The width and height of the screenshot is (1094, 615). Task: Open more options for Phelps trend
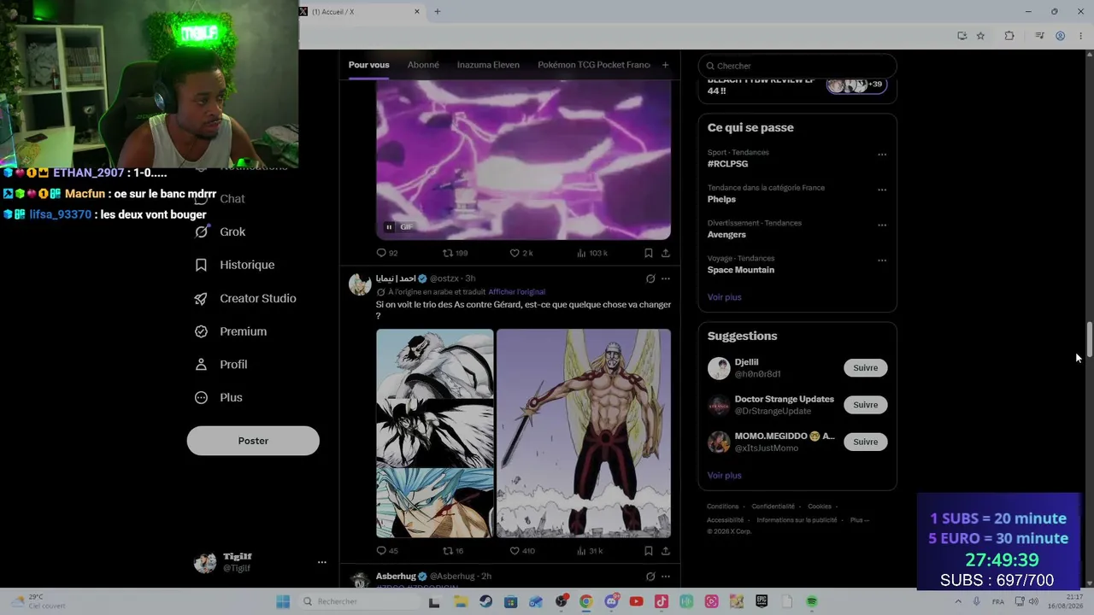click(x=882, y=190)
